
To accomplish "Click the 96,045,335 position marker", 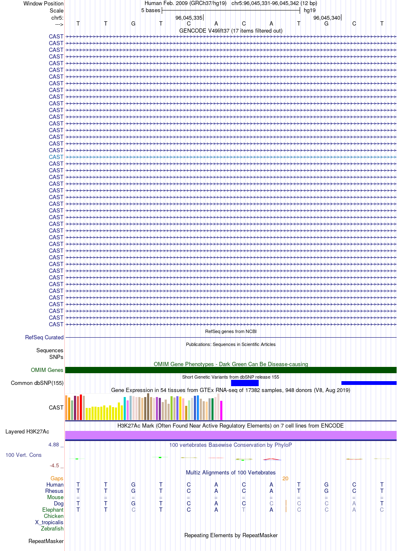I will (x=189, y=18).
